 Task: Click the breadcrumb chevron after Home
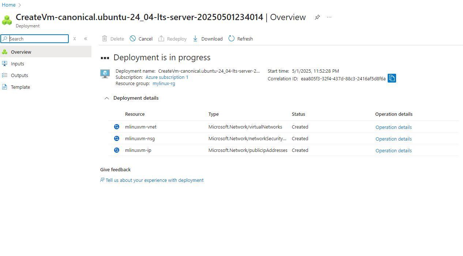coord(20,5)
